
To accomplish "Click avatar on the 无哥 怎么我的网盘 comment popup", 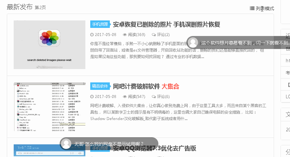I will [x=66, y=144].
